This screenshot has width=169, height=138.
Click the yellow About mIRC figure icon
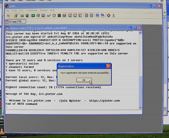click(x=114, y=16)
